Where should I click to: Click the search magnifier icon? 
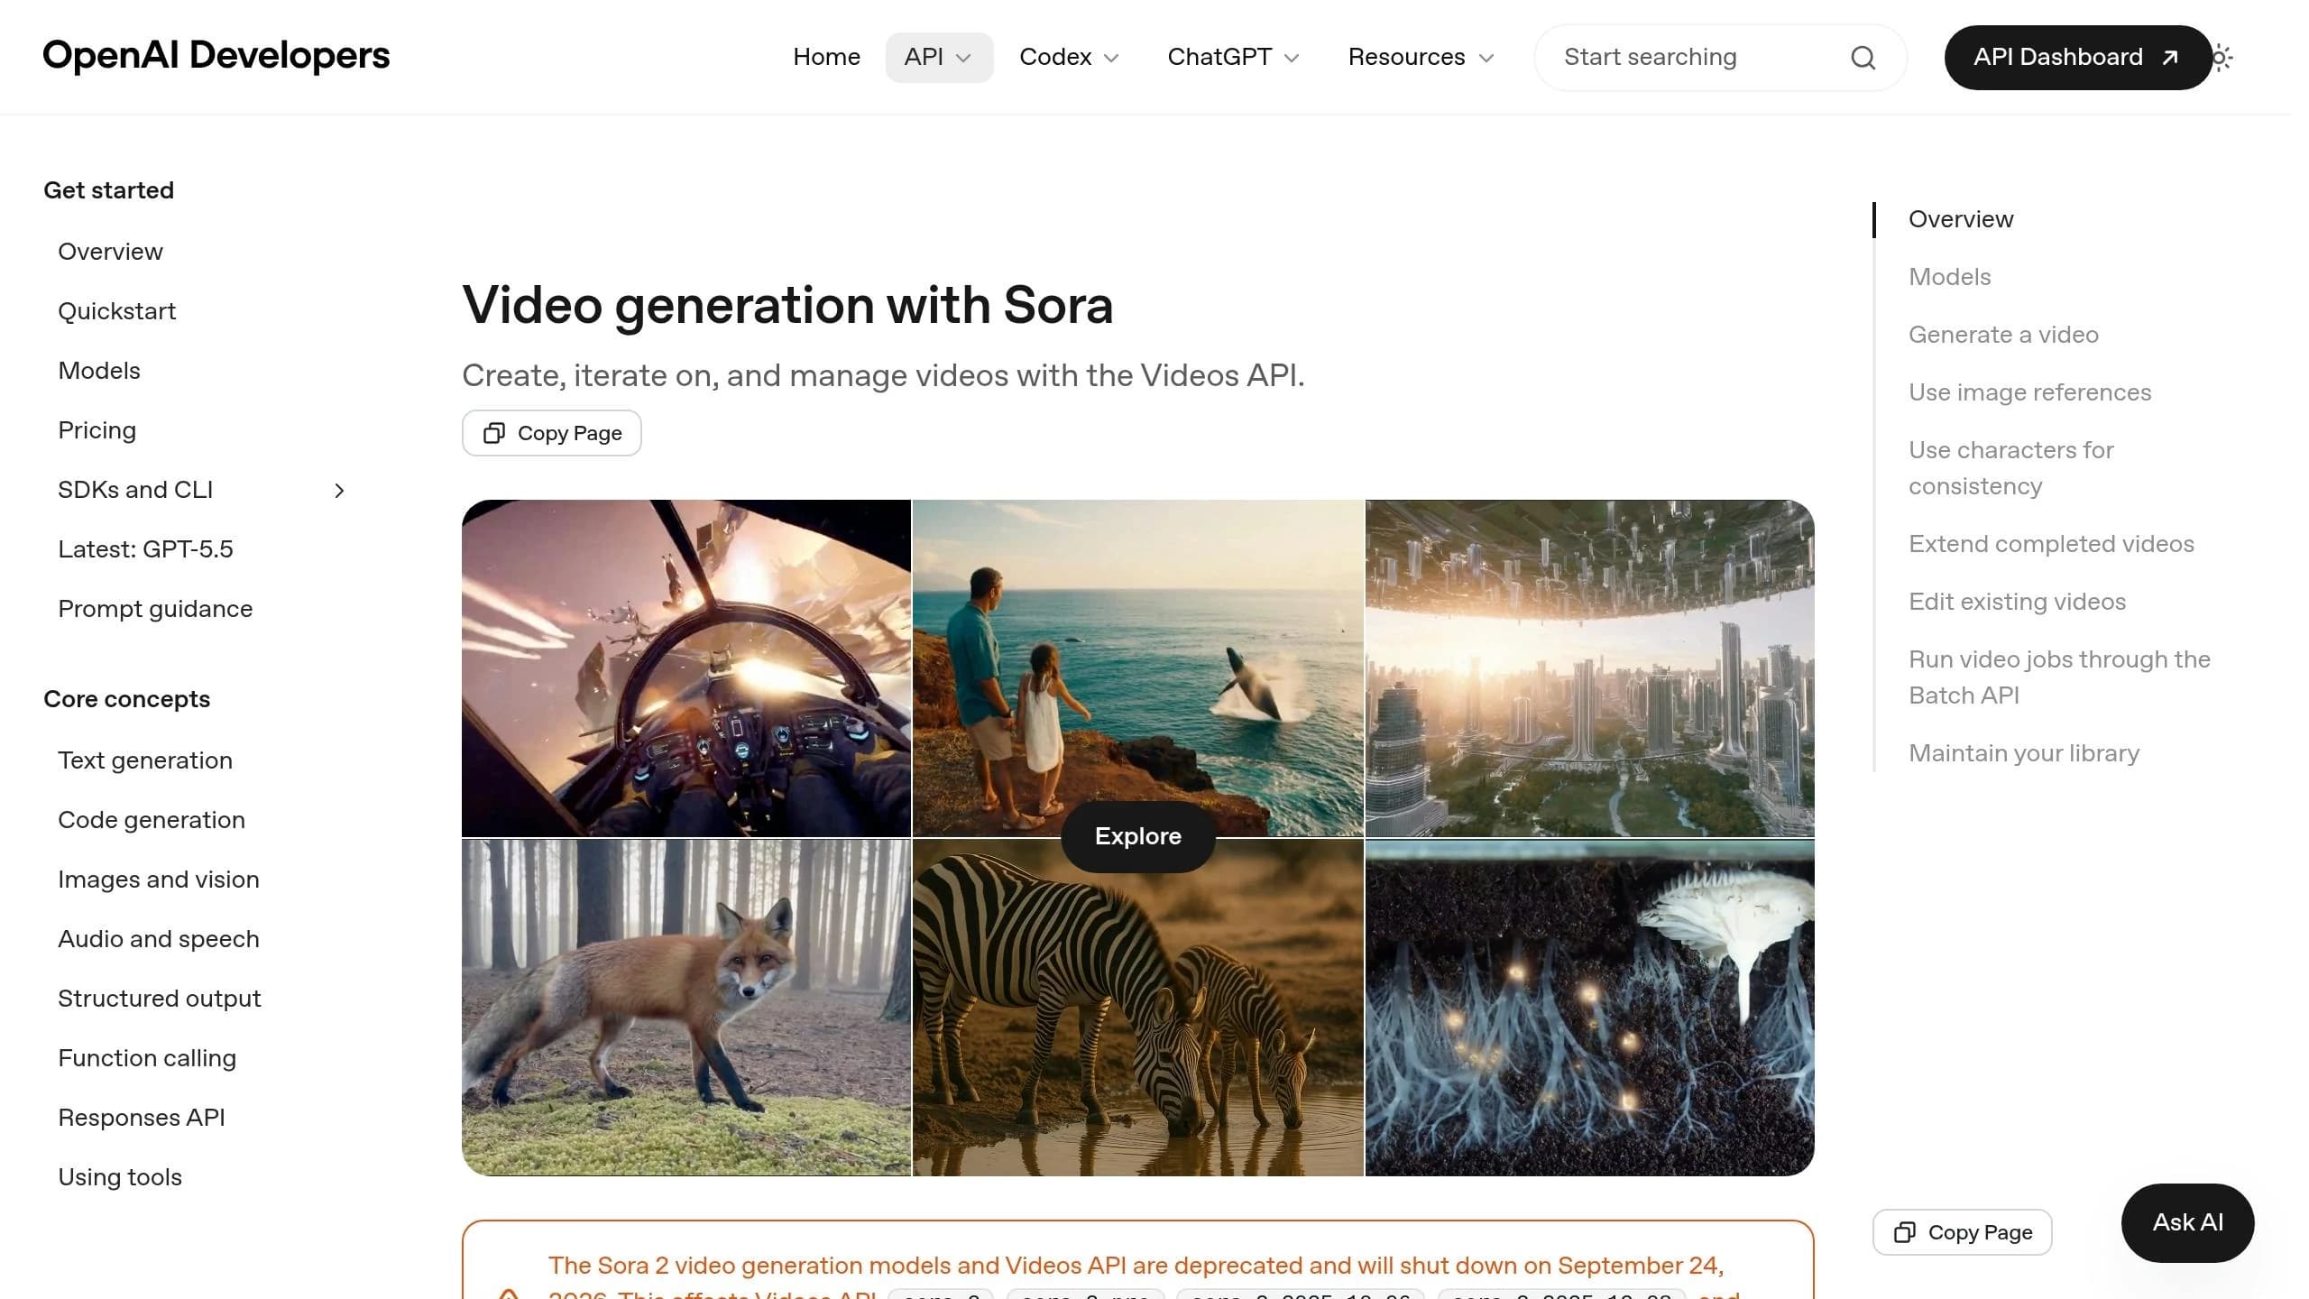pyautogui.click(x=1863, y=58)
